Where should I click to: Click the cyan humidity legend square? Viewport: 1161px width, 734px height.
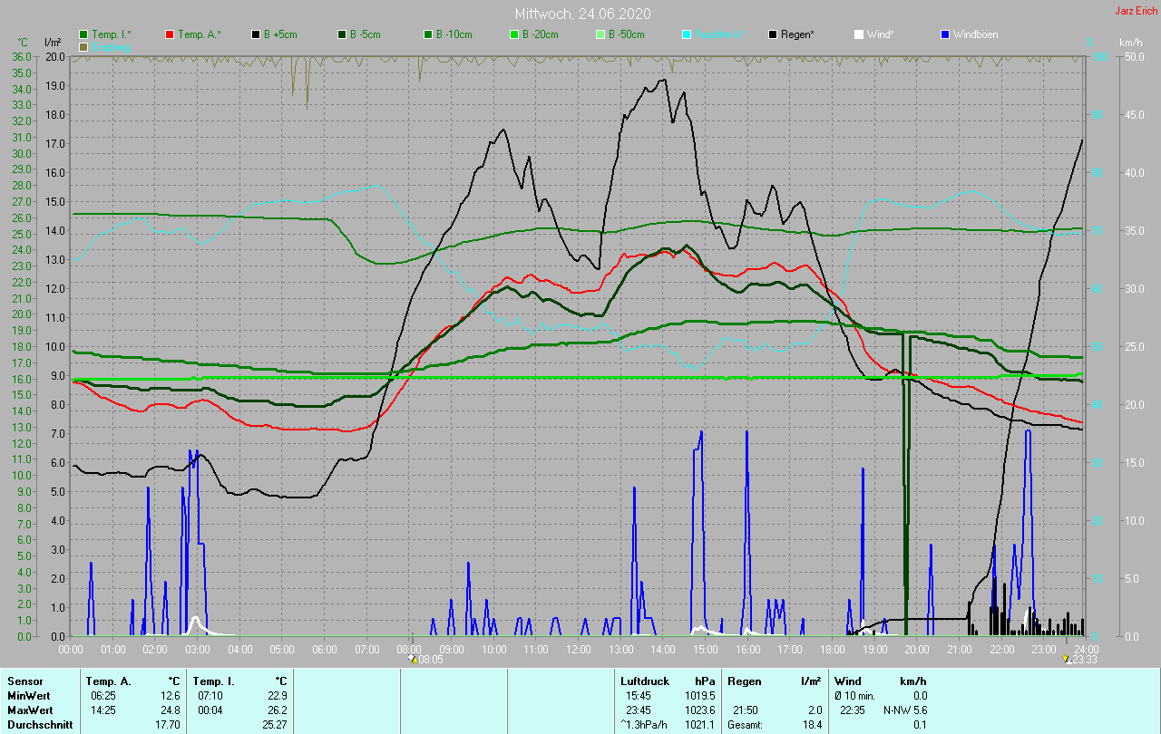[687, 34]
